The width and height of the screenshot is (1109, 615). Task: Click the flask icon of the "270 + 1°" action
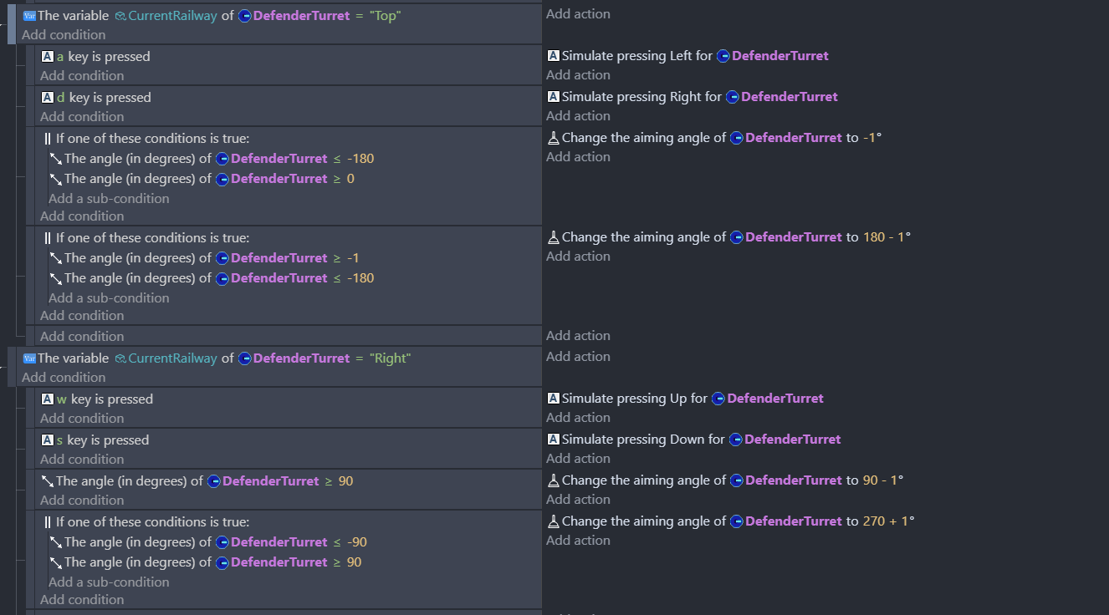[553, 521]
